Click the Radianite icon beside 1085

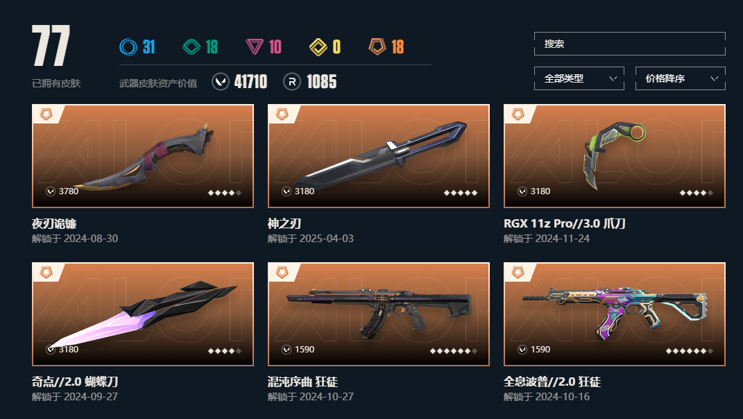point(292,82)
